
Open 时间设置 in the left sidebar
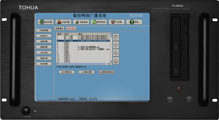point(44,64)
